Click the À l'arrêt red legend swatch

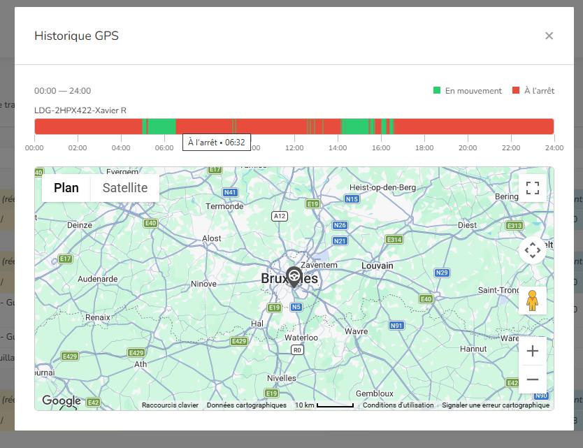[x=516, y=90]
